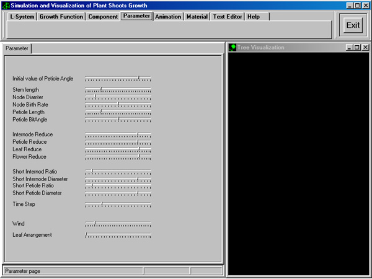This screenshot has width=372, height=279.
Task: Click the 'Leaf Arrangement' label
Action: tap(32, 235)
